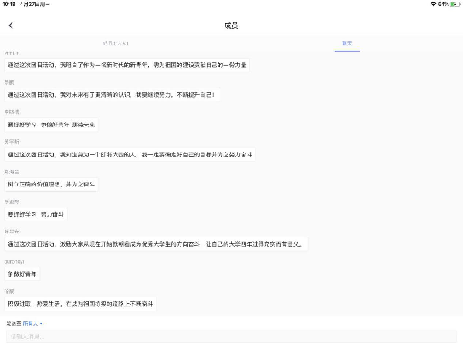463x346 pixels.
Task: Switch to the 成员 (13人) tab
Action: pyautogui.click(x=116, y=43)
